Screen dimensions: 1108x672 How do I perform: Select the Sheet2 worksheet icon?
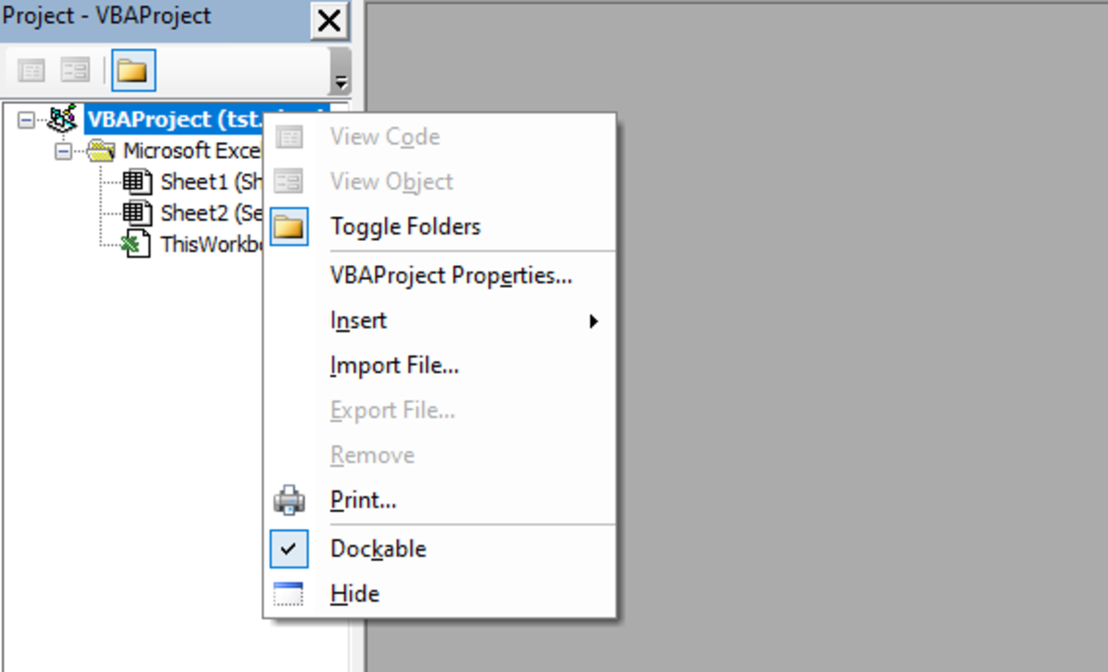[x=137, y=212]
